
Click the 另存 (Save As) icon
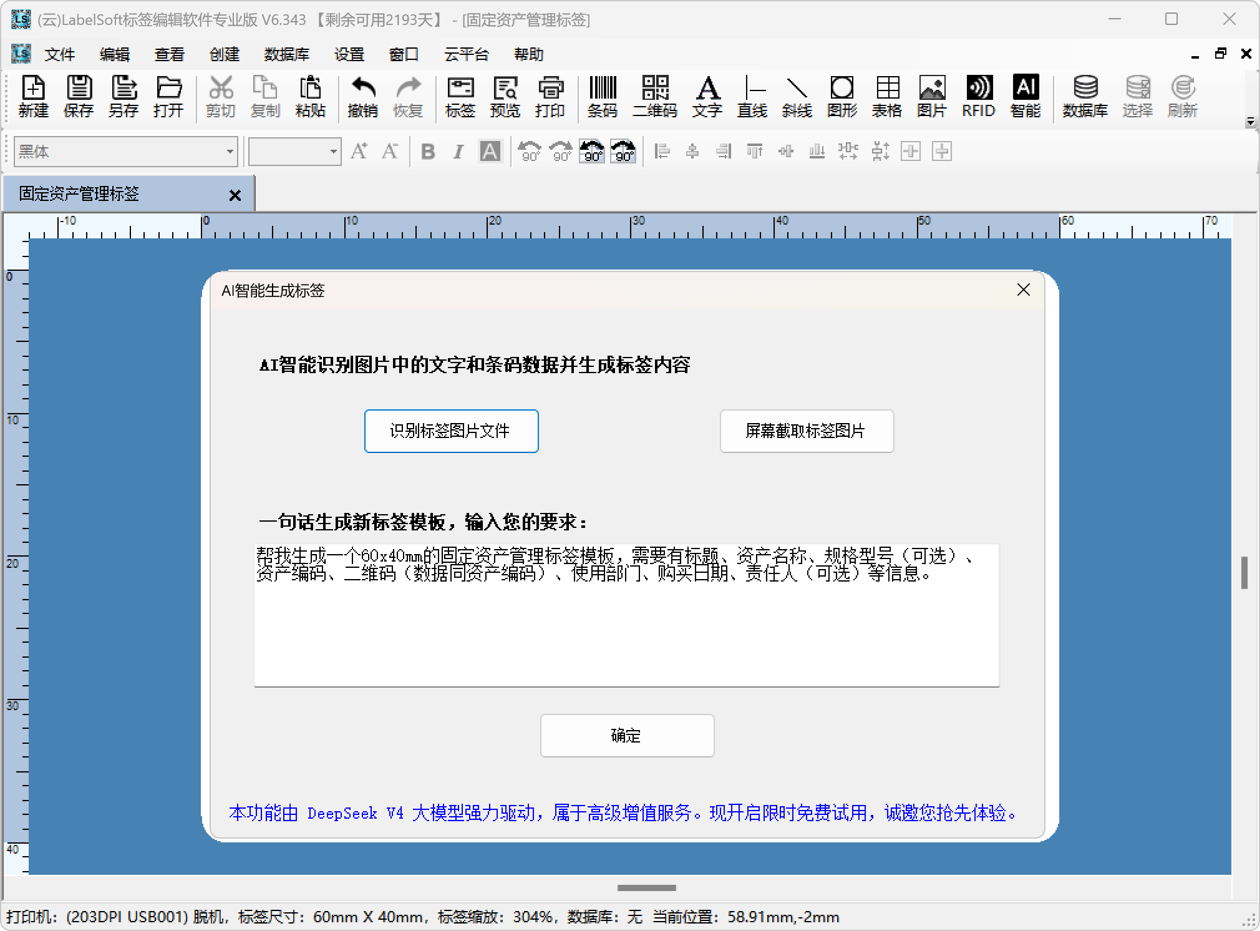click(124, 96)
